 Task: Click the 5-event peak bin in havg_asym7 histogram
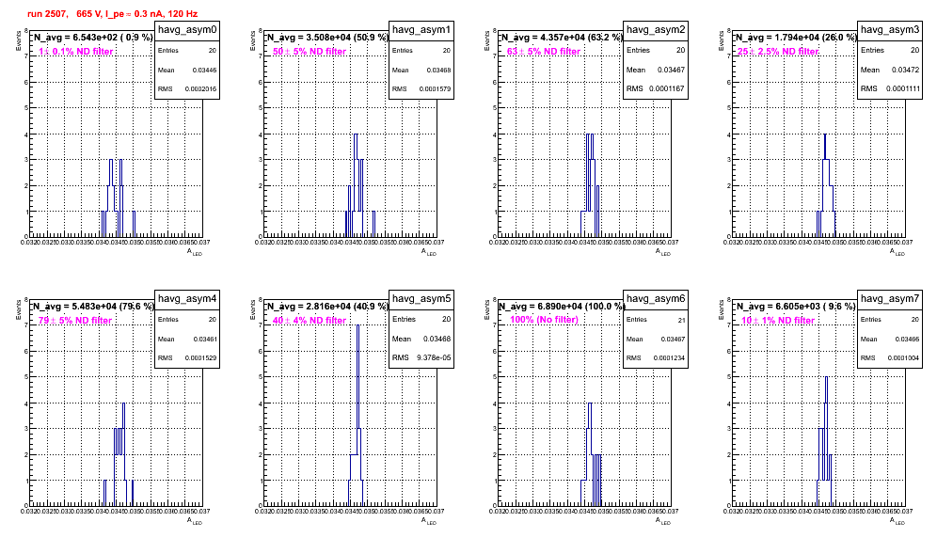pos(826,441)
